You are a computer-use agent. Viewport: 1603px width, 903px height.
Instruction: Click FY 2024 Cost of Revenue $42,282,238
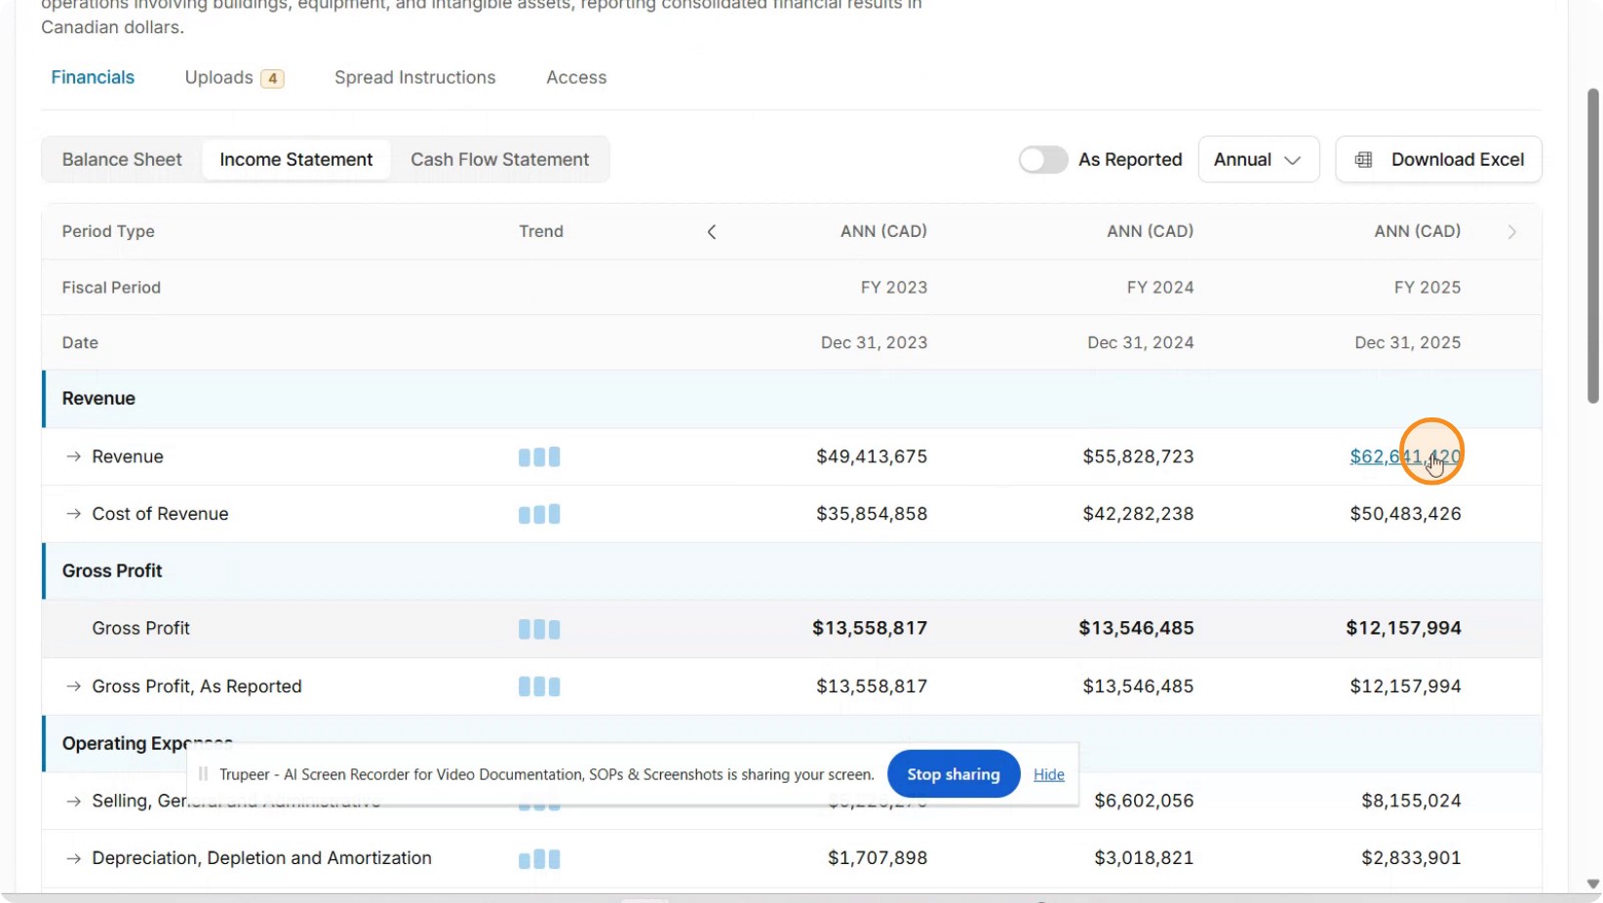[x=1138, y=514]
